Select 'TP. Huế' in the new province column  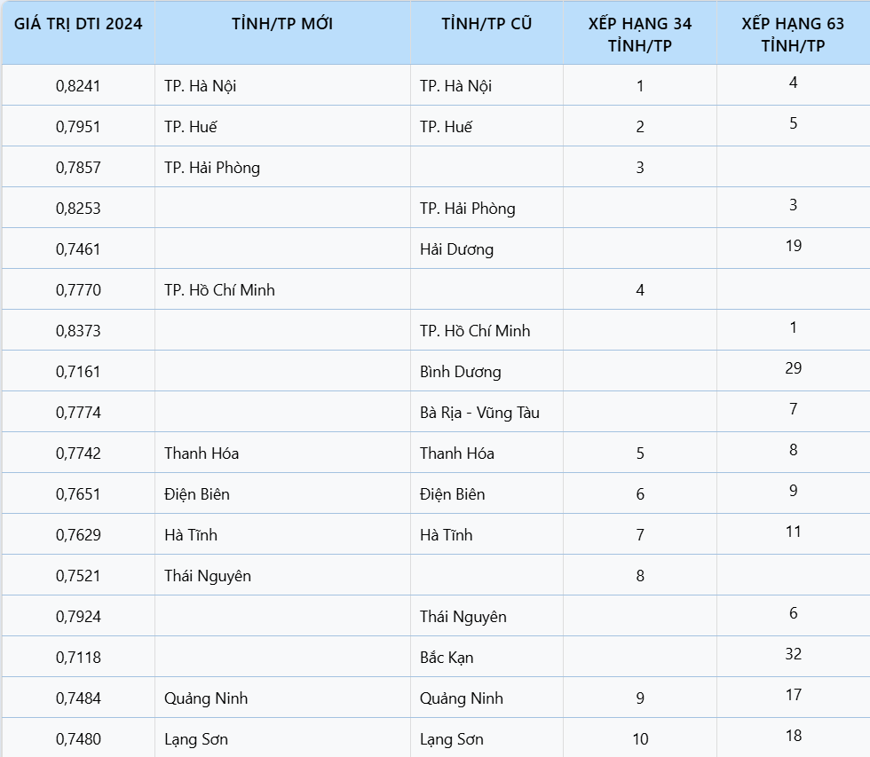click(x=191, y=127)
